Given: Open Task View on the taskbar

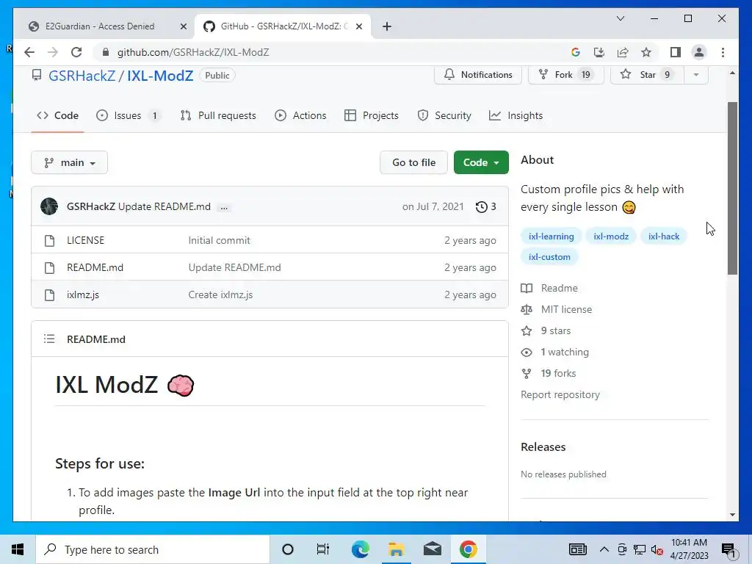Looking at the screenshot, I should click(323, 549).
